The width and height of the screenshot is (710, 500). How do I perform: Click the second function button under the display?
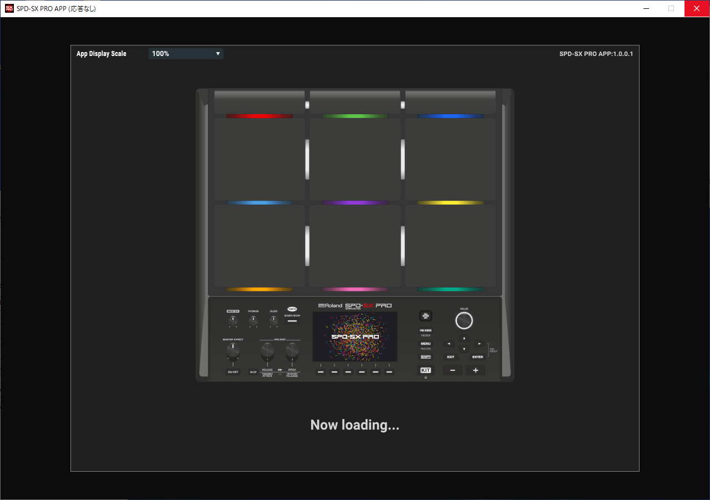pyautogui.click(x=334, y=372)
